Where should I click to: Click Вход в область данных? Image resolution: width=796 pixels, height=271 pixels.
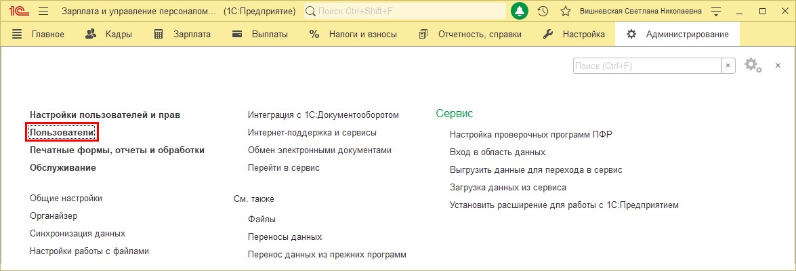(497, 152)
